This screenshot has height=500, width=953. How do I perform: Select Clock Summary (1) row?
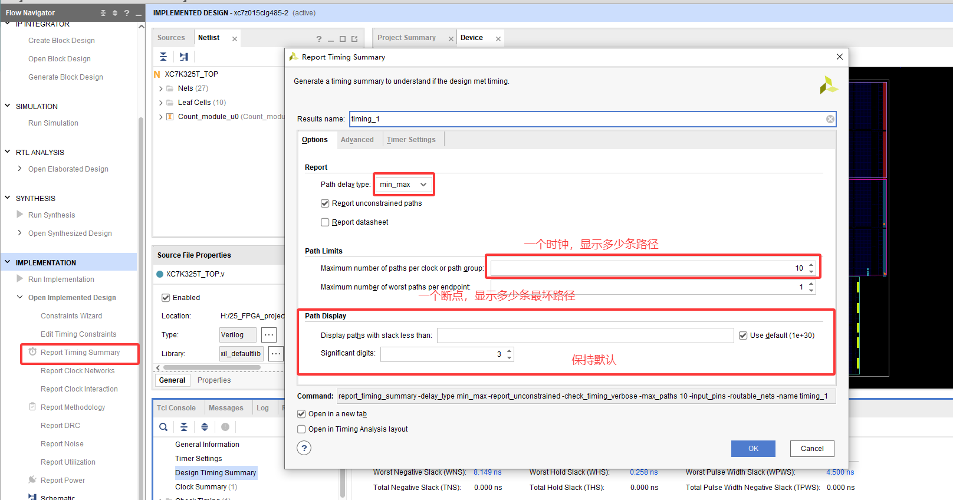pyautogui.click(x=206, y=487)
